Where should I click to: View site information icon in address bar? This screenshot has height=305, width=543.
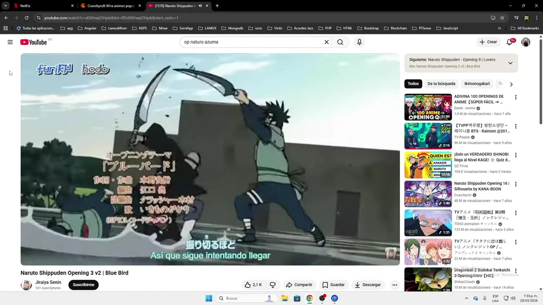(39, 18)
